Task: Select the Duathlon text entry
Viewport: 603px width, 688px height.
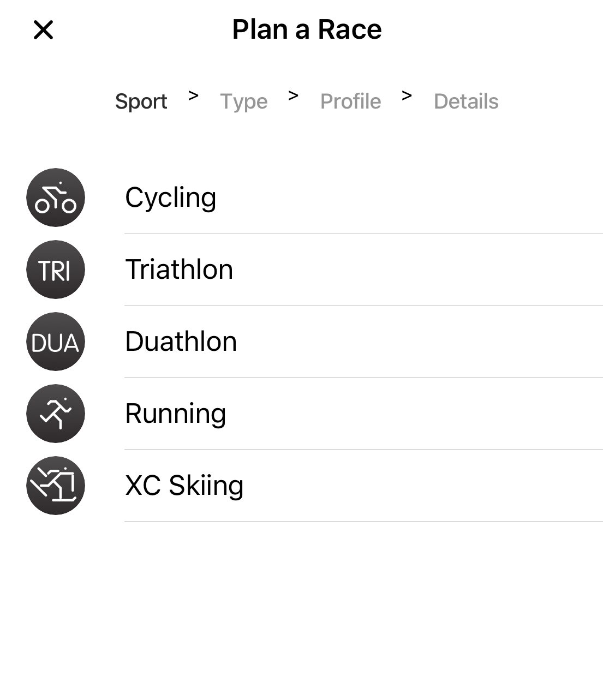Action: coord(181,342)
